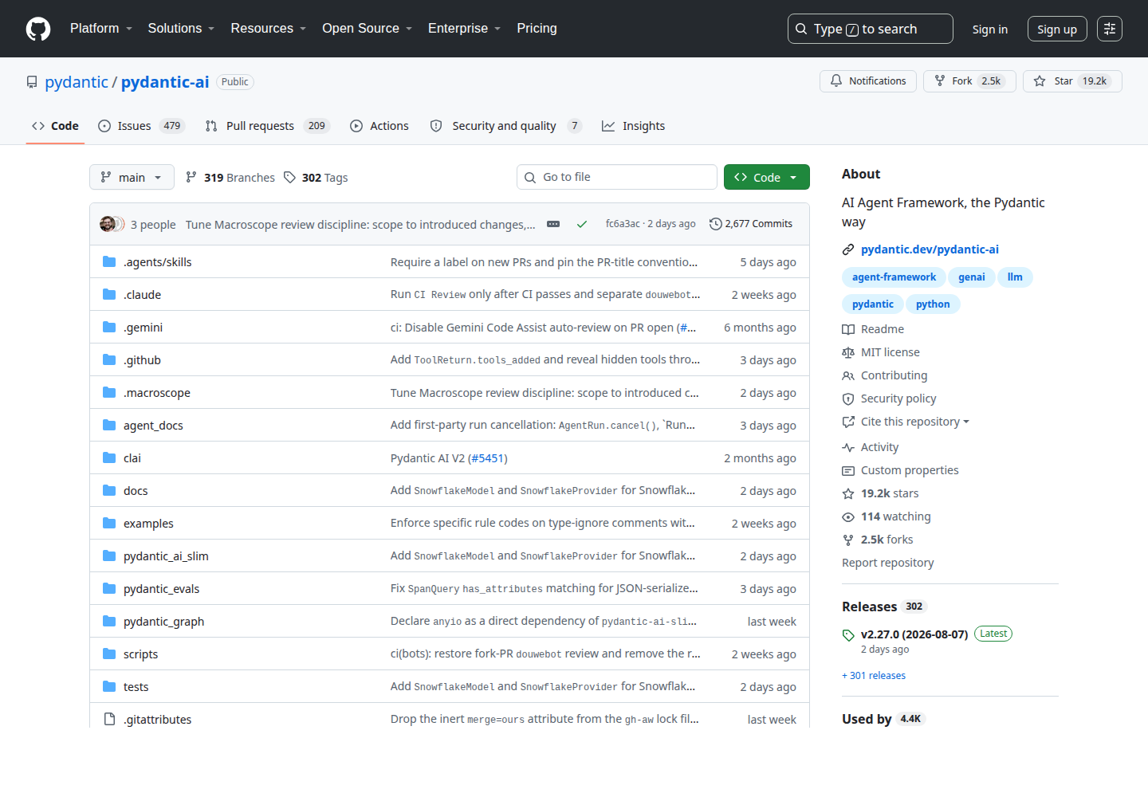This screenshot has height=797, width=1148.
Task: View the 301 releases link
Action: point(874,676)
